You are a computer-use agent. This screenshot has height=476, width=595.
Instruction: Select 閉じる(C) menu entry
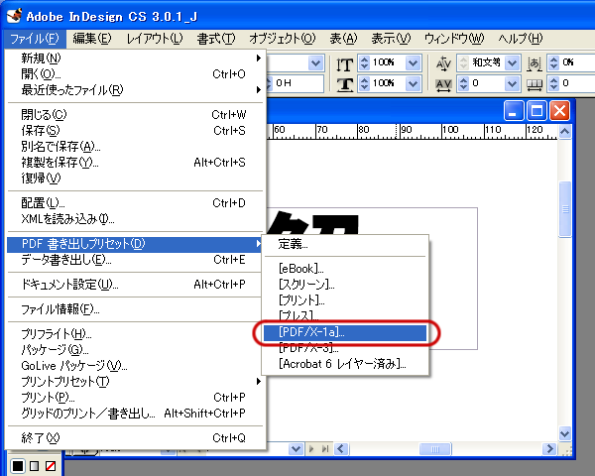point(135,115)
